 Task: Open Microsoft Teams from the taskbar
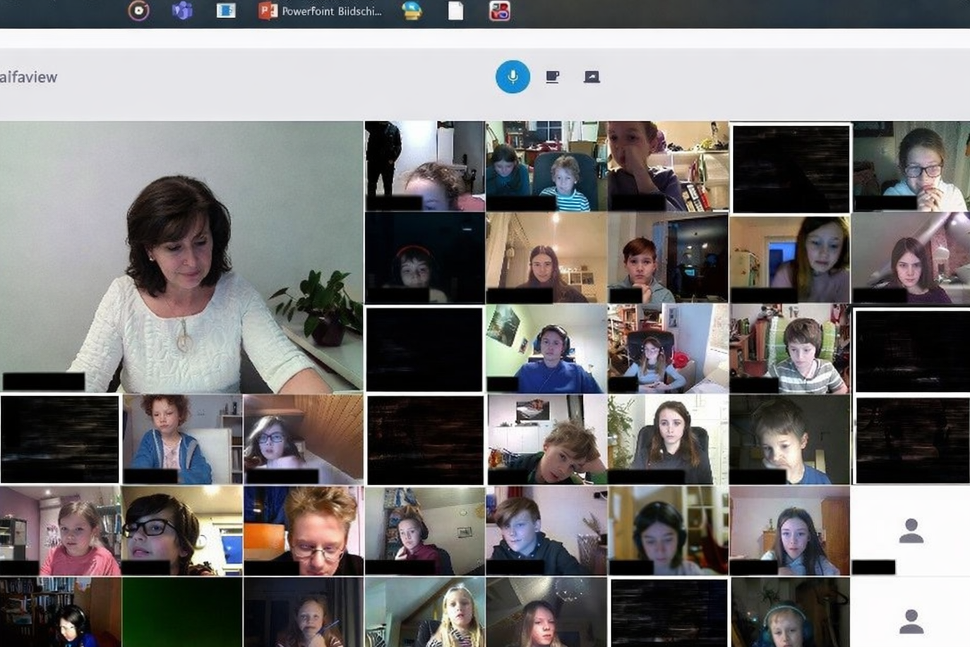pyautogui.click(x=182, y=11)
